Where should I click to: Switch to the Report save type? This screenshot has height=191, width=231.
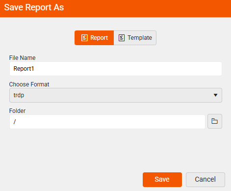pos(94,38)
